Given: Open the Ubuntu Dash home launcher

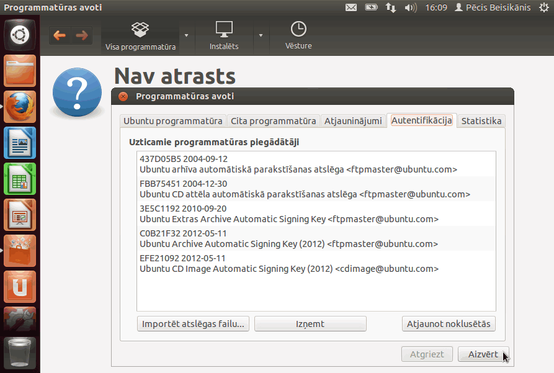Looking at the screenshot, I should click(x=20, y=35).
